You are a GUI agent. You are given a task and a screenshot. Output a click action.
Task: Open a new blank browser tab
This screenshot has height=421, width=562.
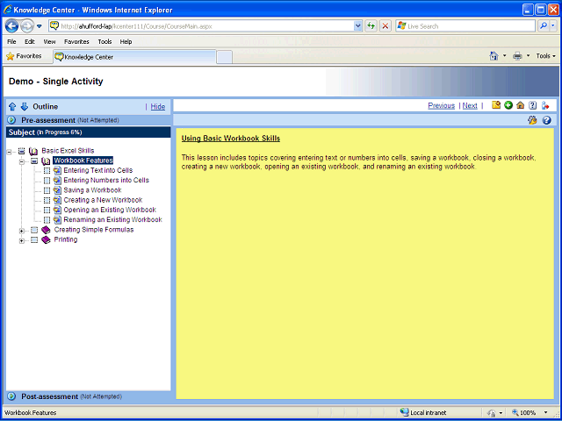225,57
